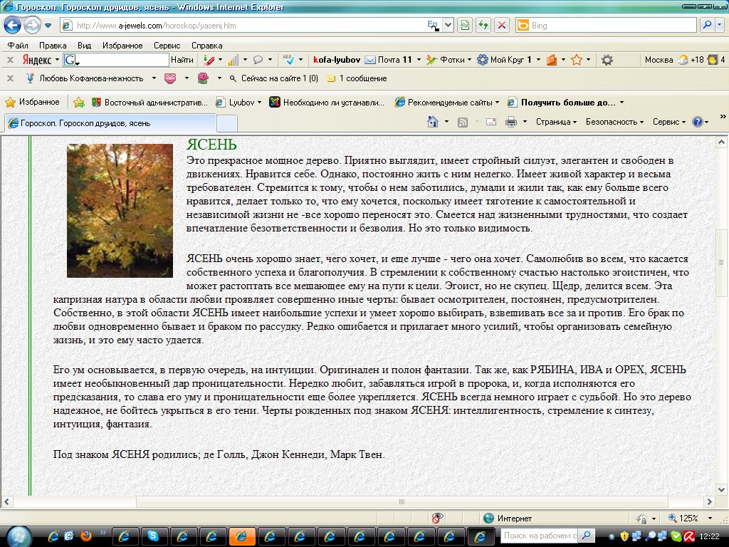Viewport: 729px width, 547px height.
Task: Expand the Страница command dropdown
Action: (557, 122)
